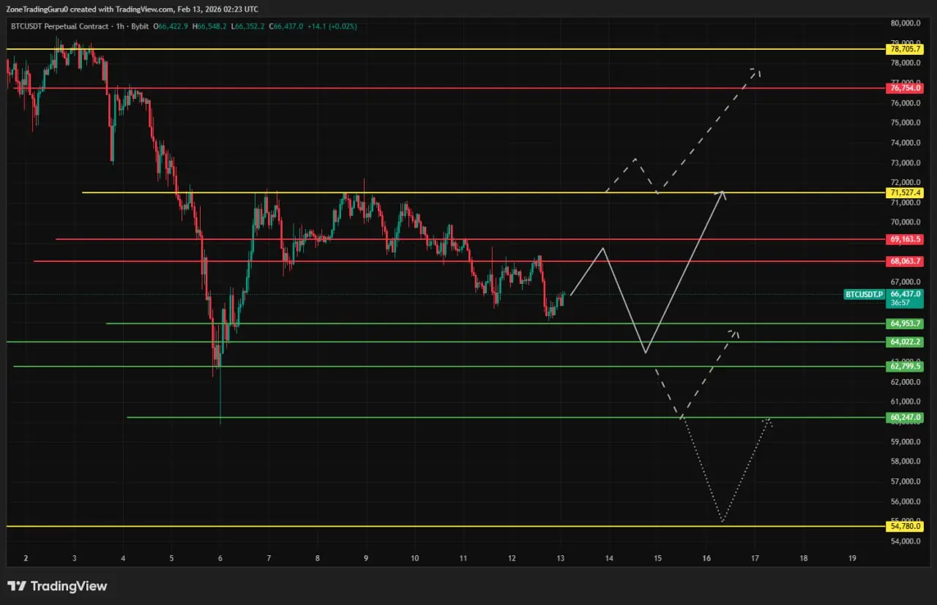Click date 7 on the time axis
Image resolution: width=937 pixels, height=605 pixels.
(269, 558)
